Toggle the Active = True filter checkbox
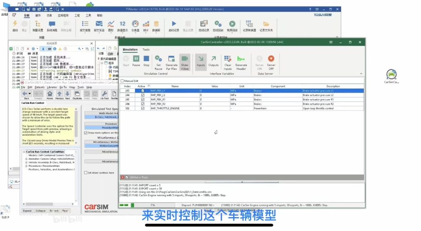Screen dimensions: 421x231 click(x=127, y=177)
